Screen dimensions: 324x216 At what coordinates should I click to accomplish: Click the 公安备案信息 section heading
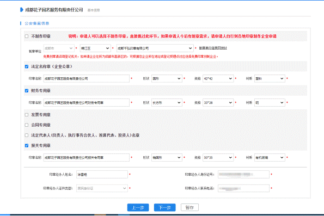coord(37,23)
